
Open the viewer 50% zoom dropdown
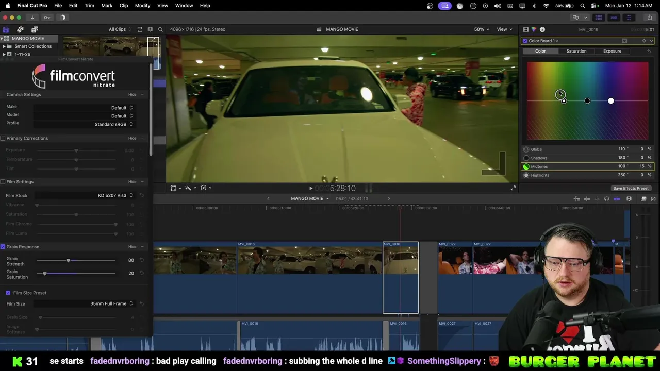click(x=482, y=29)
